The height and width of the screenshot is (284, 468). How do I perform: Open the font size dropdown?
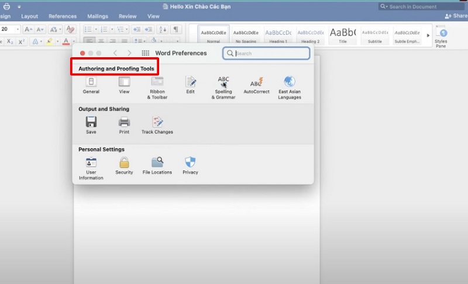click(x=18, y=29)
